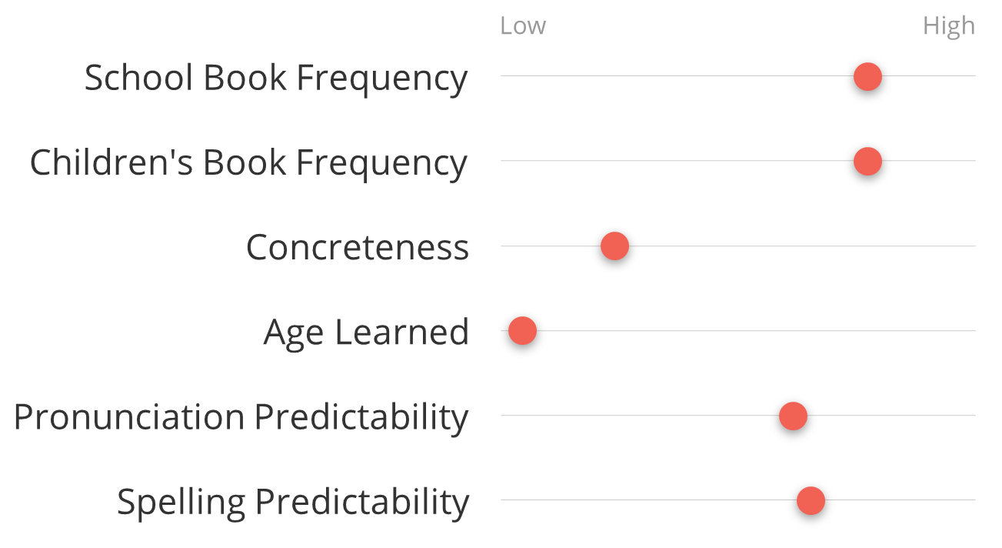The height and width of the screenshot is (548, 1002).
Task: Click the Pronunciation Predictability slider dot
Action: tap(793, 416)
